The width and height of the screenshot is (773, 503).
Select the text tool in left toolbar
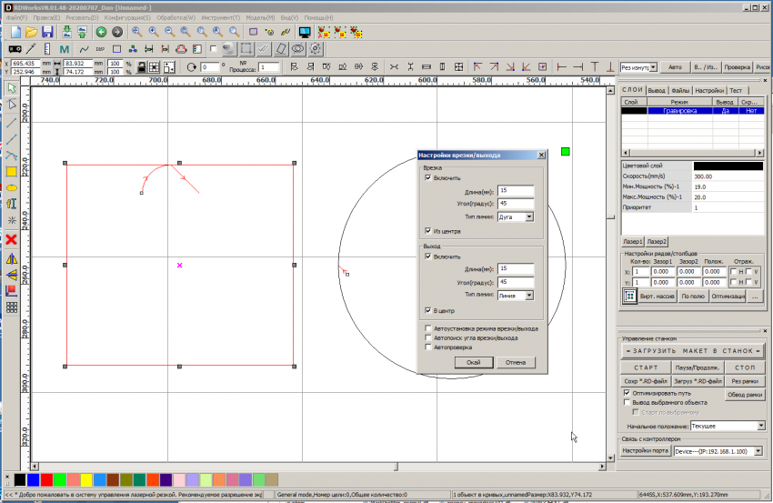click(x=12, y=204)
